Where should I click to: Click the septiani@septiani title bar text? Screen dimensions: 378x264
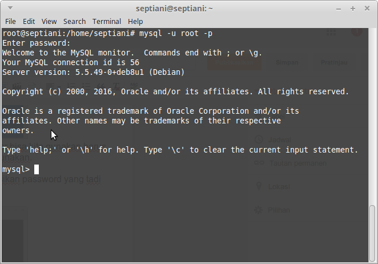pyautogui.click(x=174, y=9)
